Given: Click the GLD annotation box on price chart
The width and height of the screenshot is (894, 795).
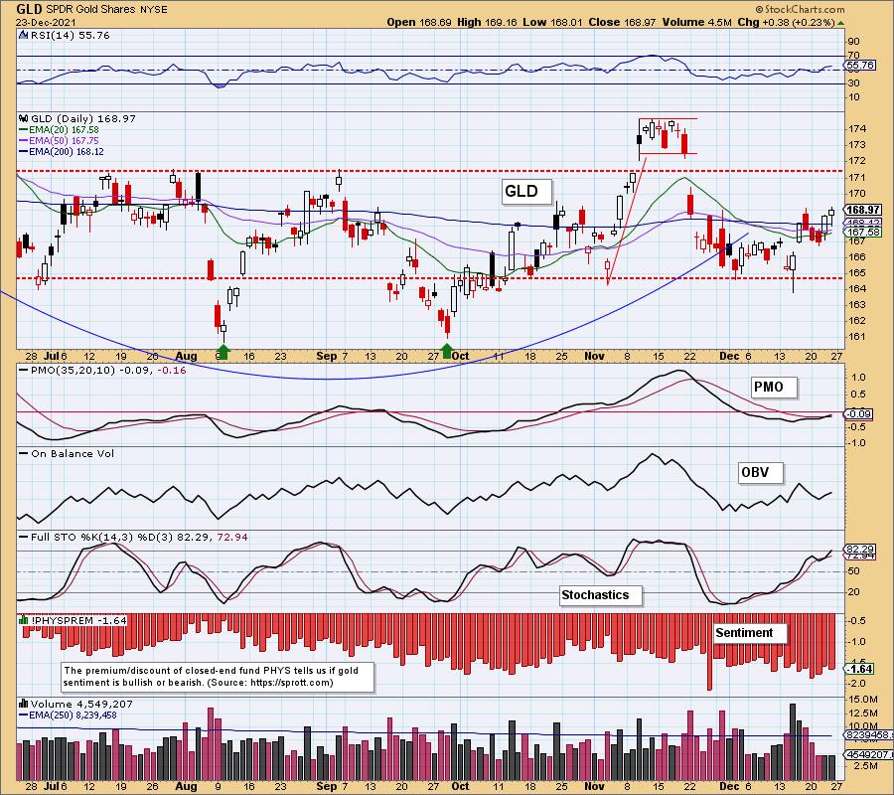Looking at the screenshot, I should [526, 191].
